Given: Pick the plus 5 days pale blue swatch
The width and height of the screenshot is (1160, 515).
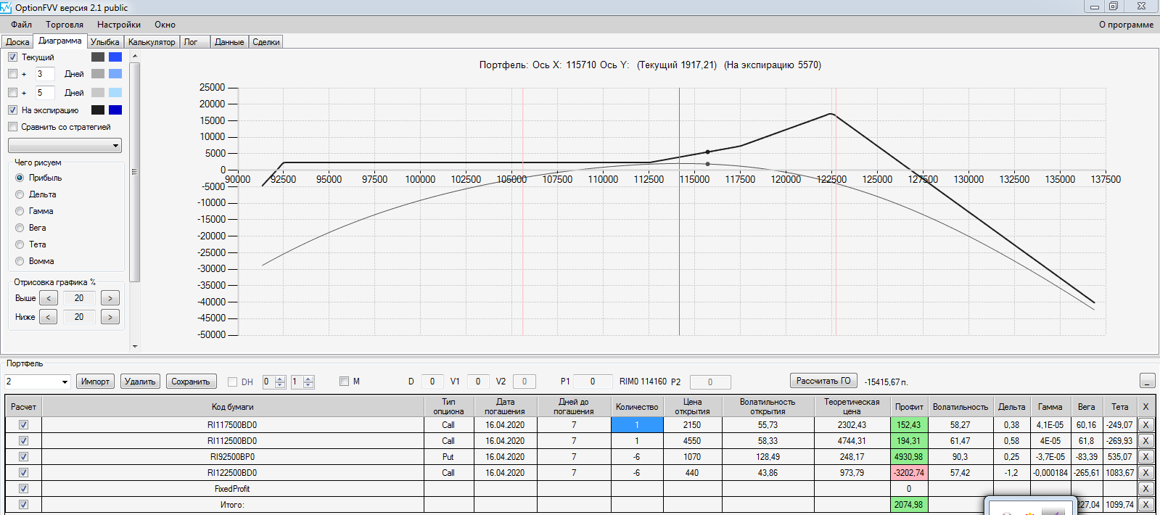Looking at the screenshot, I should pyautogui.click(x=115, y=93).
